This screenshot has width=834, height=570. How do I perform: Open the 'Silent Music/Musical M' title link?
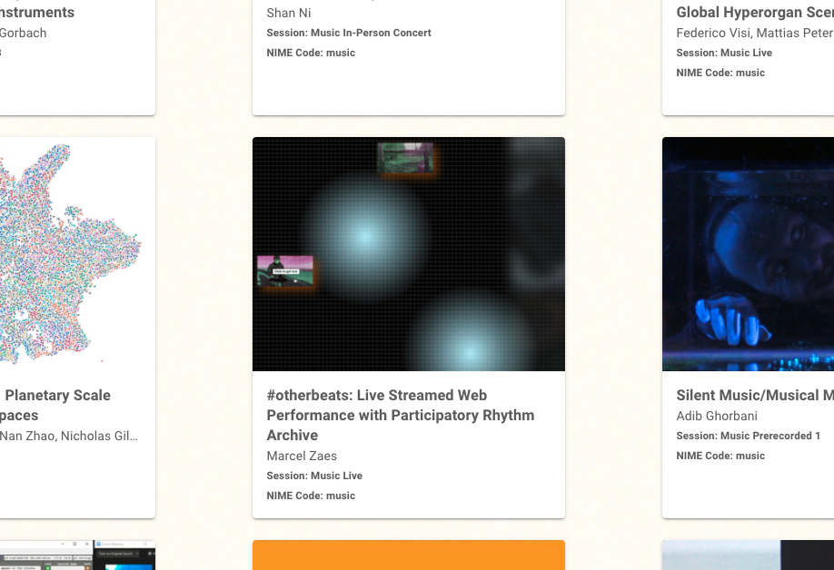point(755,395)
